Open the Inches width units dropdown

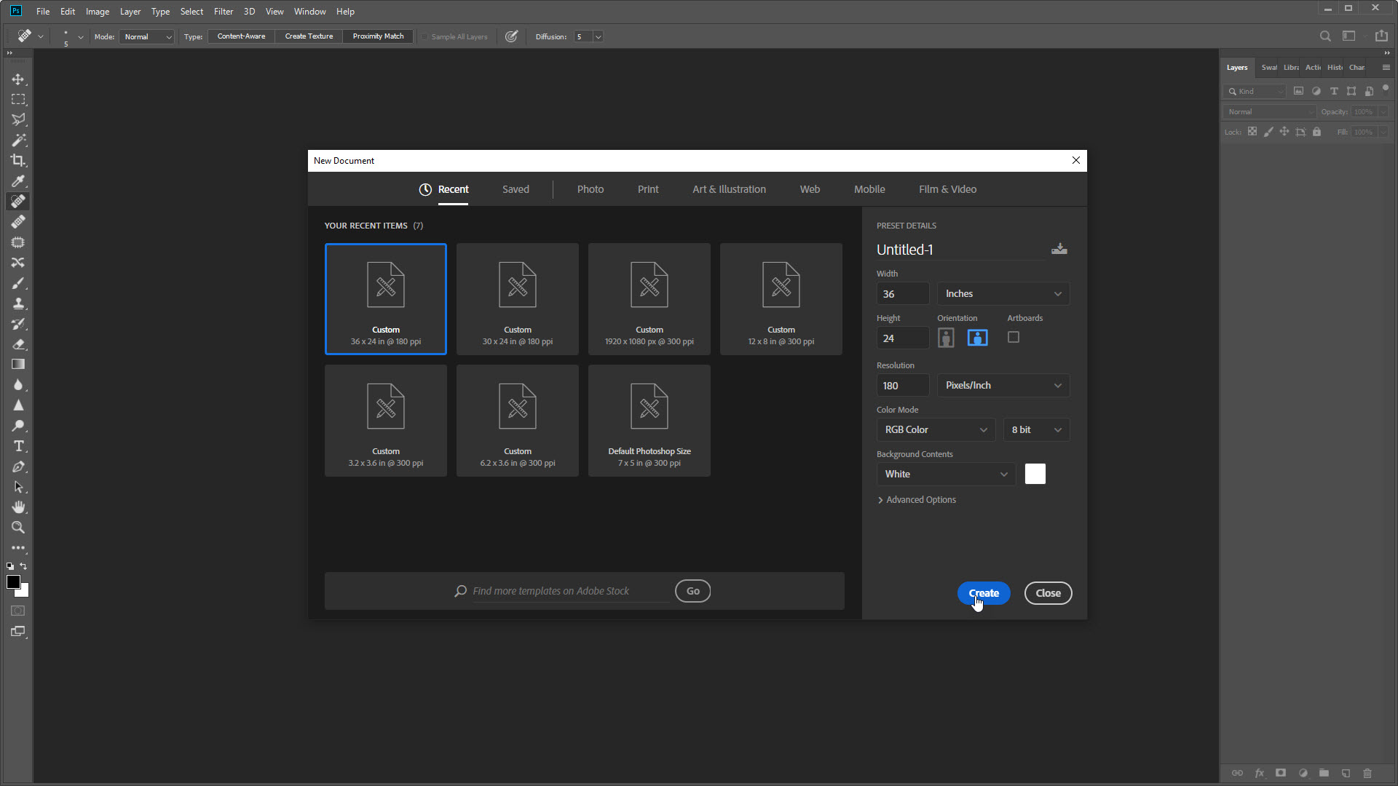(1003, 294)
